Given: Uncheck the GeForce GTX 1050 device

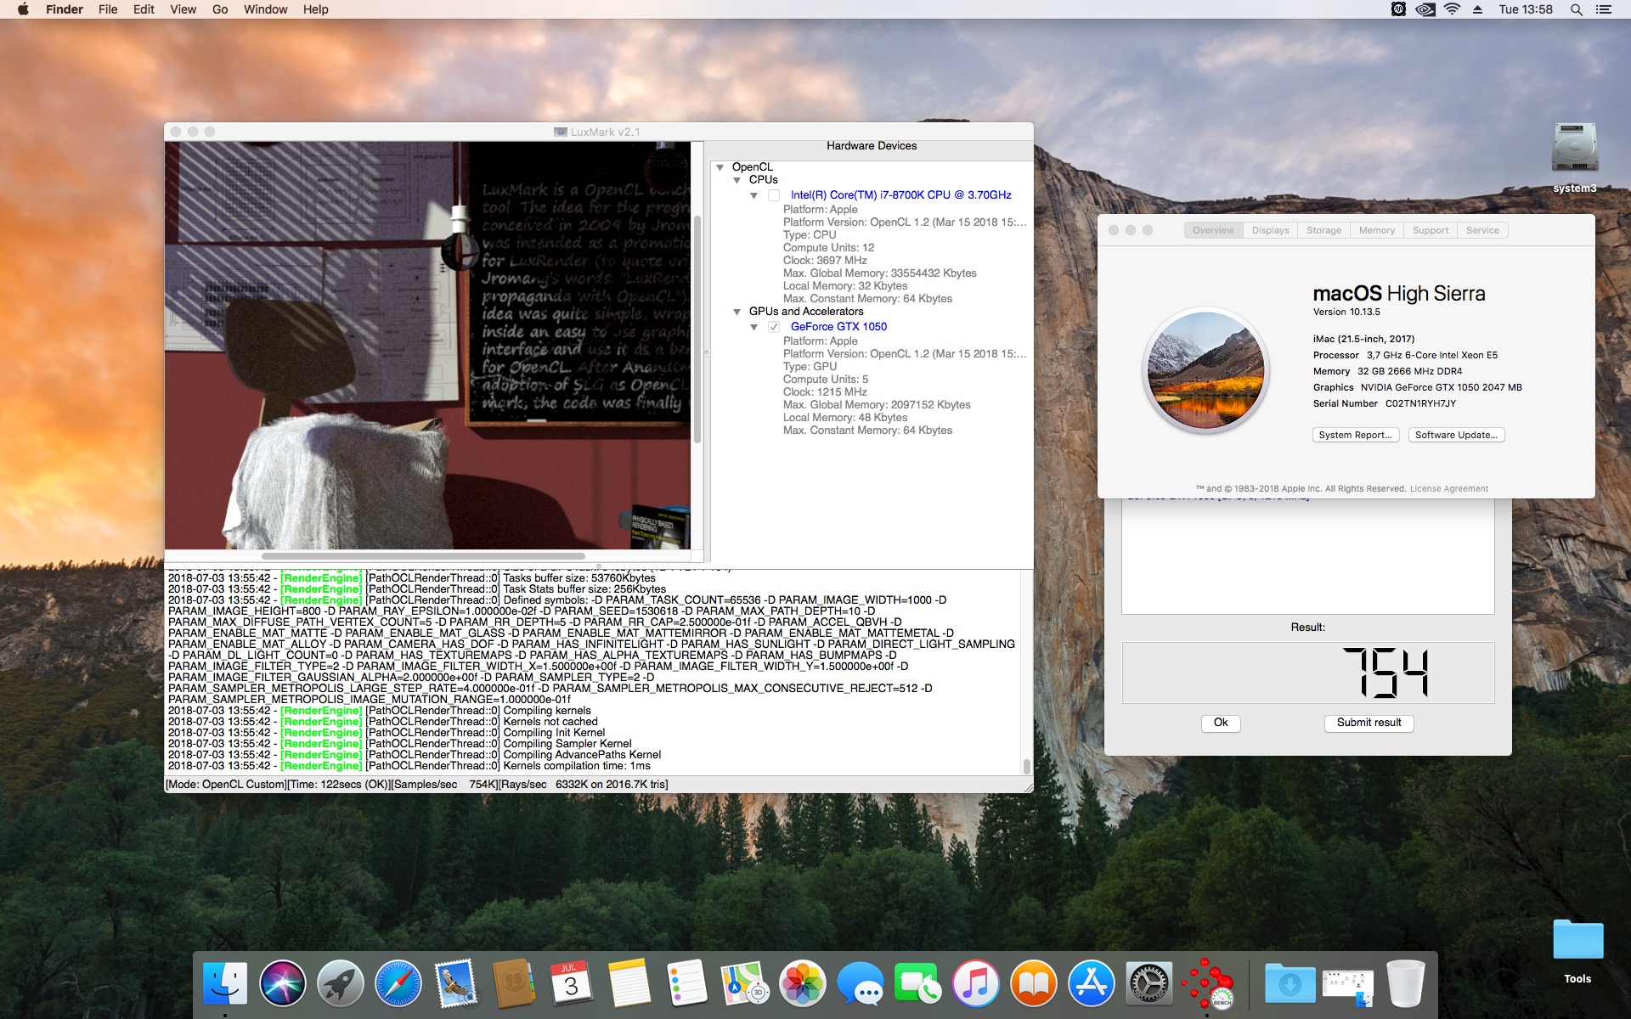Looking at the screenshot, I should [774, 327].
